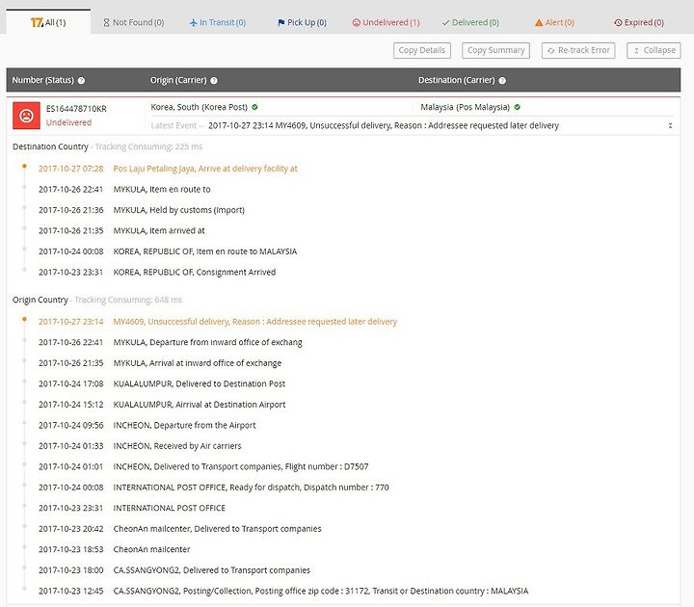The height and width of the screenshot is (607, 694).
Task: Open the Pick Up (0) tab
Action: (x=302, y=22)
